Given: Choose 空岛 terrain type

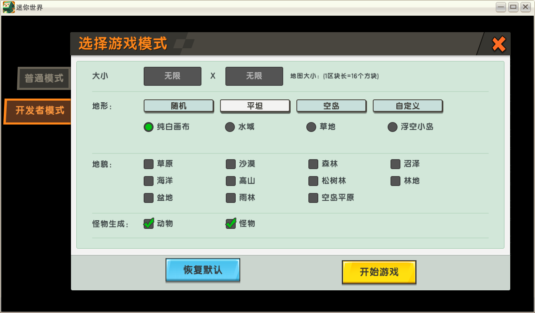Looking at the screenshot, I should tap(331, 106).
